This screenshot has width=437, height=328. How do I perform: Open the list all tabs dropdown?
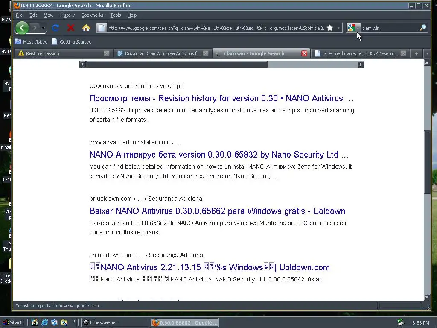tap(427, 53)
